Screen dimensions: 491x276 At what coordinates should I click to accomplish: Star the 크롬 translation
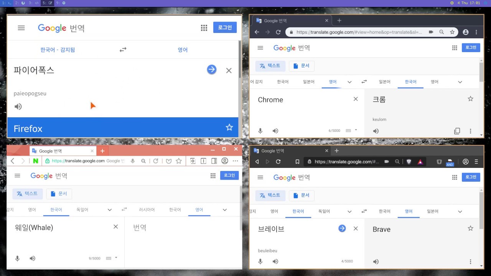[x=471, y=99]
